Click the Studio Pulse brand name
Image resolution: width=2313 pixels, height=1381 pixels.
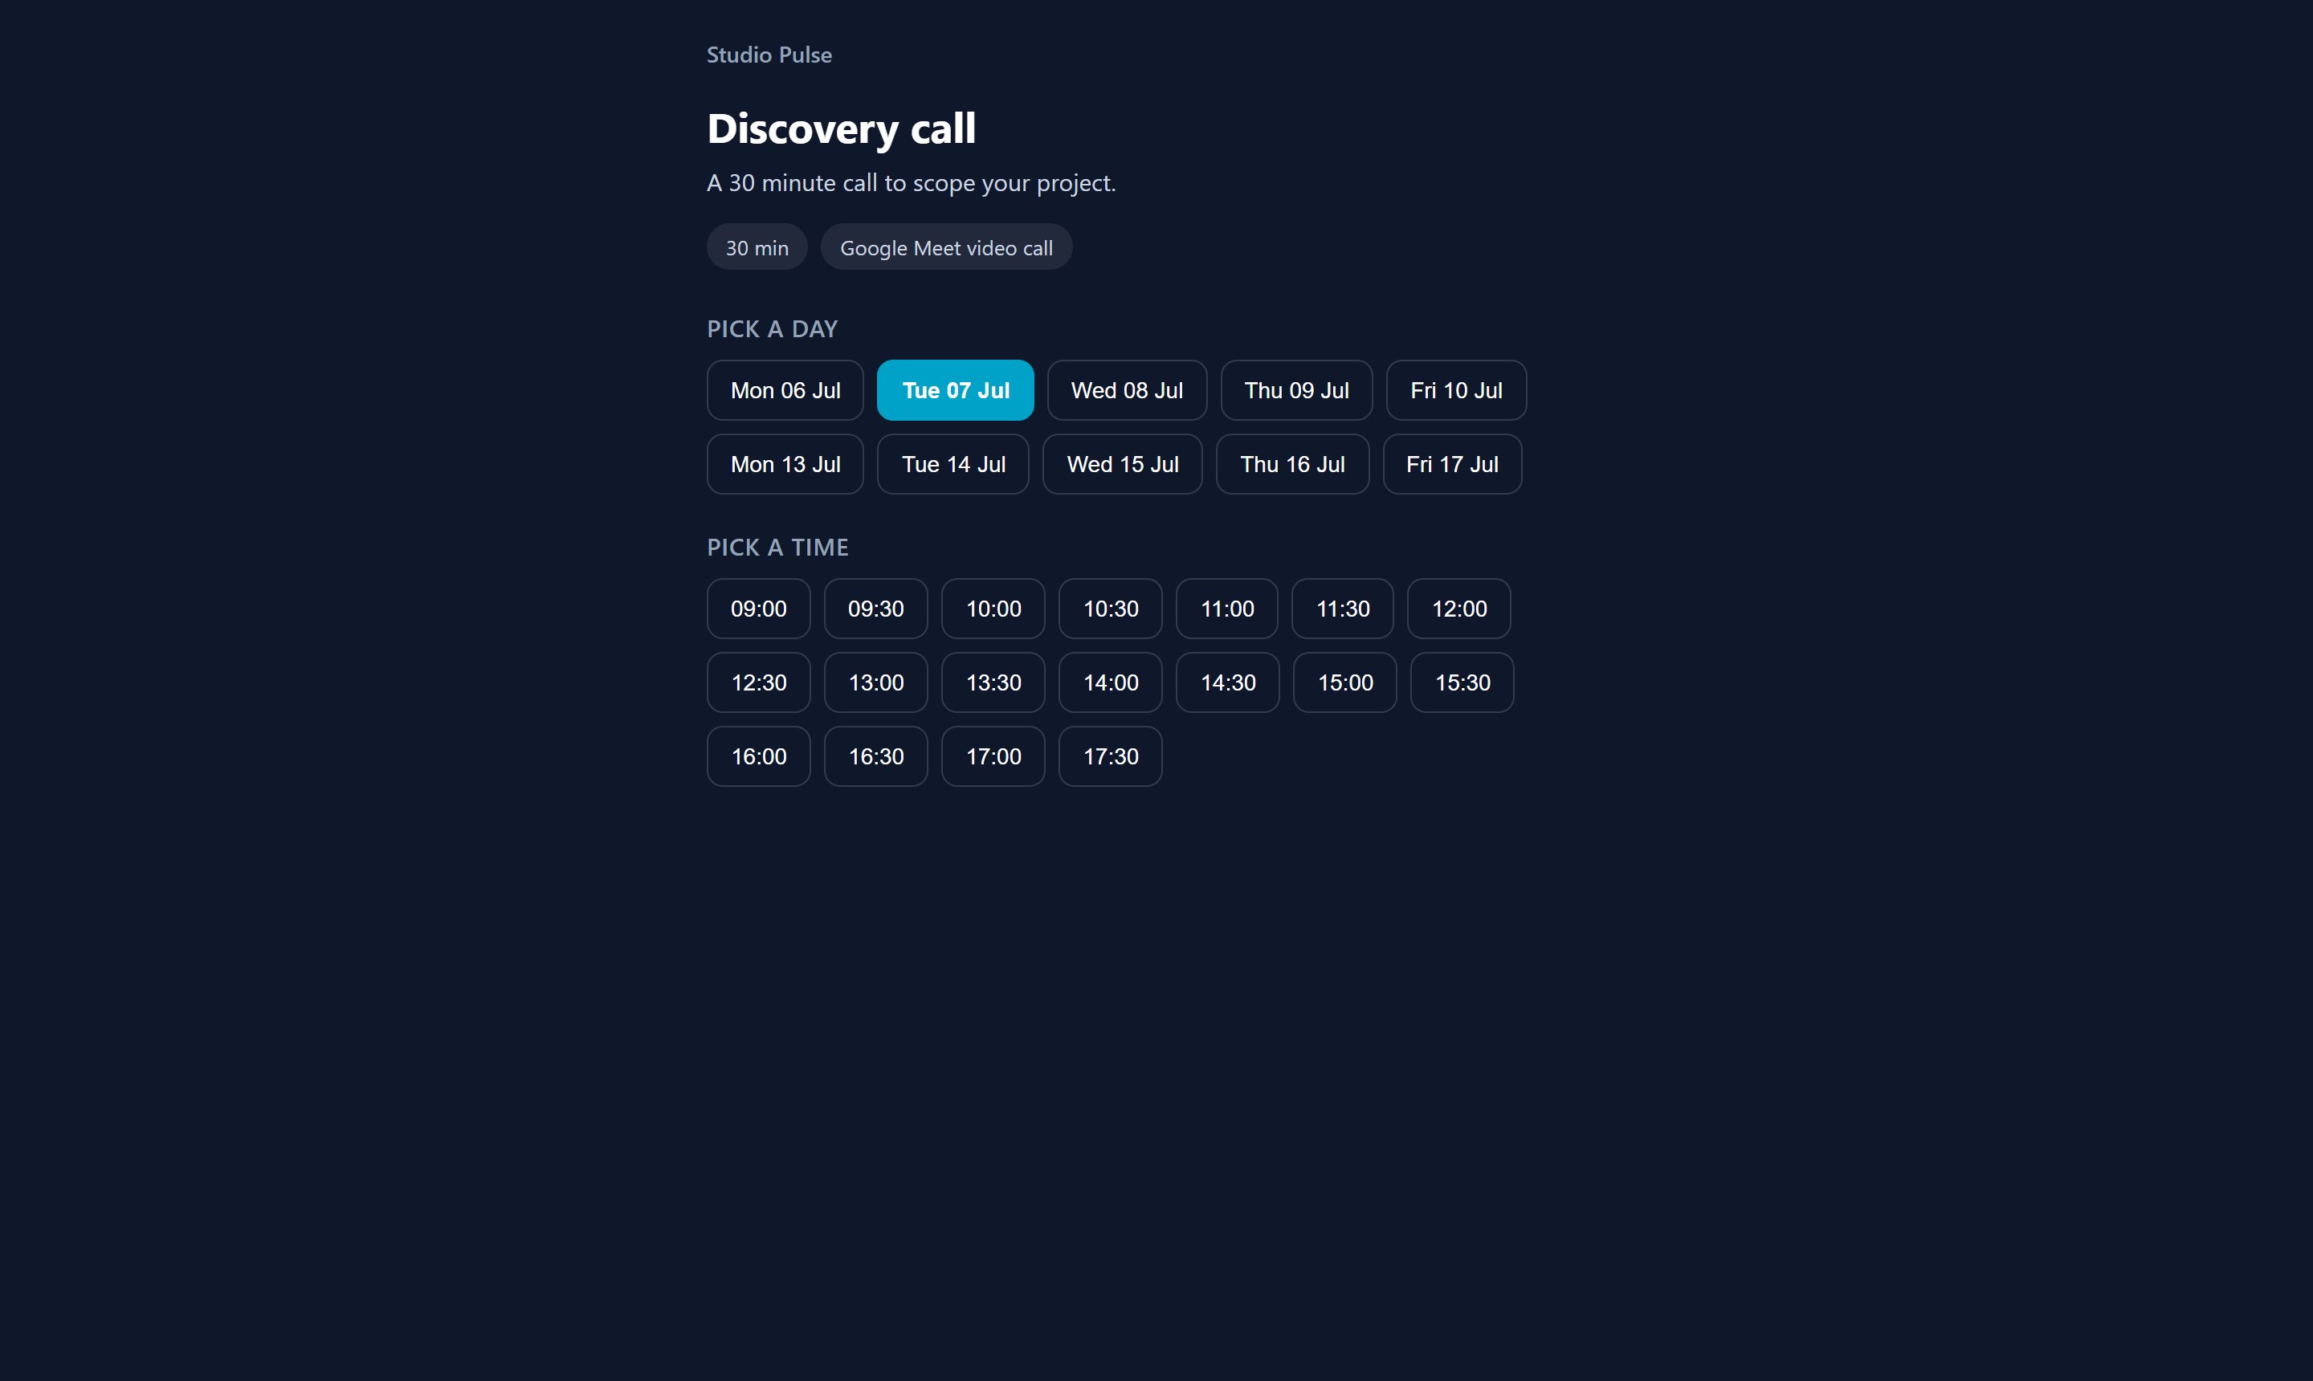[x=769, y=55]
